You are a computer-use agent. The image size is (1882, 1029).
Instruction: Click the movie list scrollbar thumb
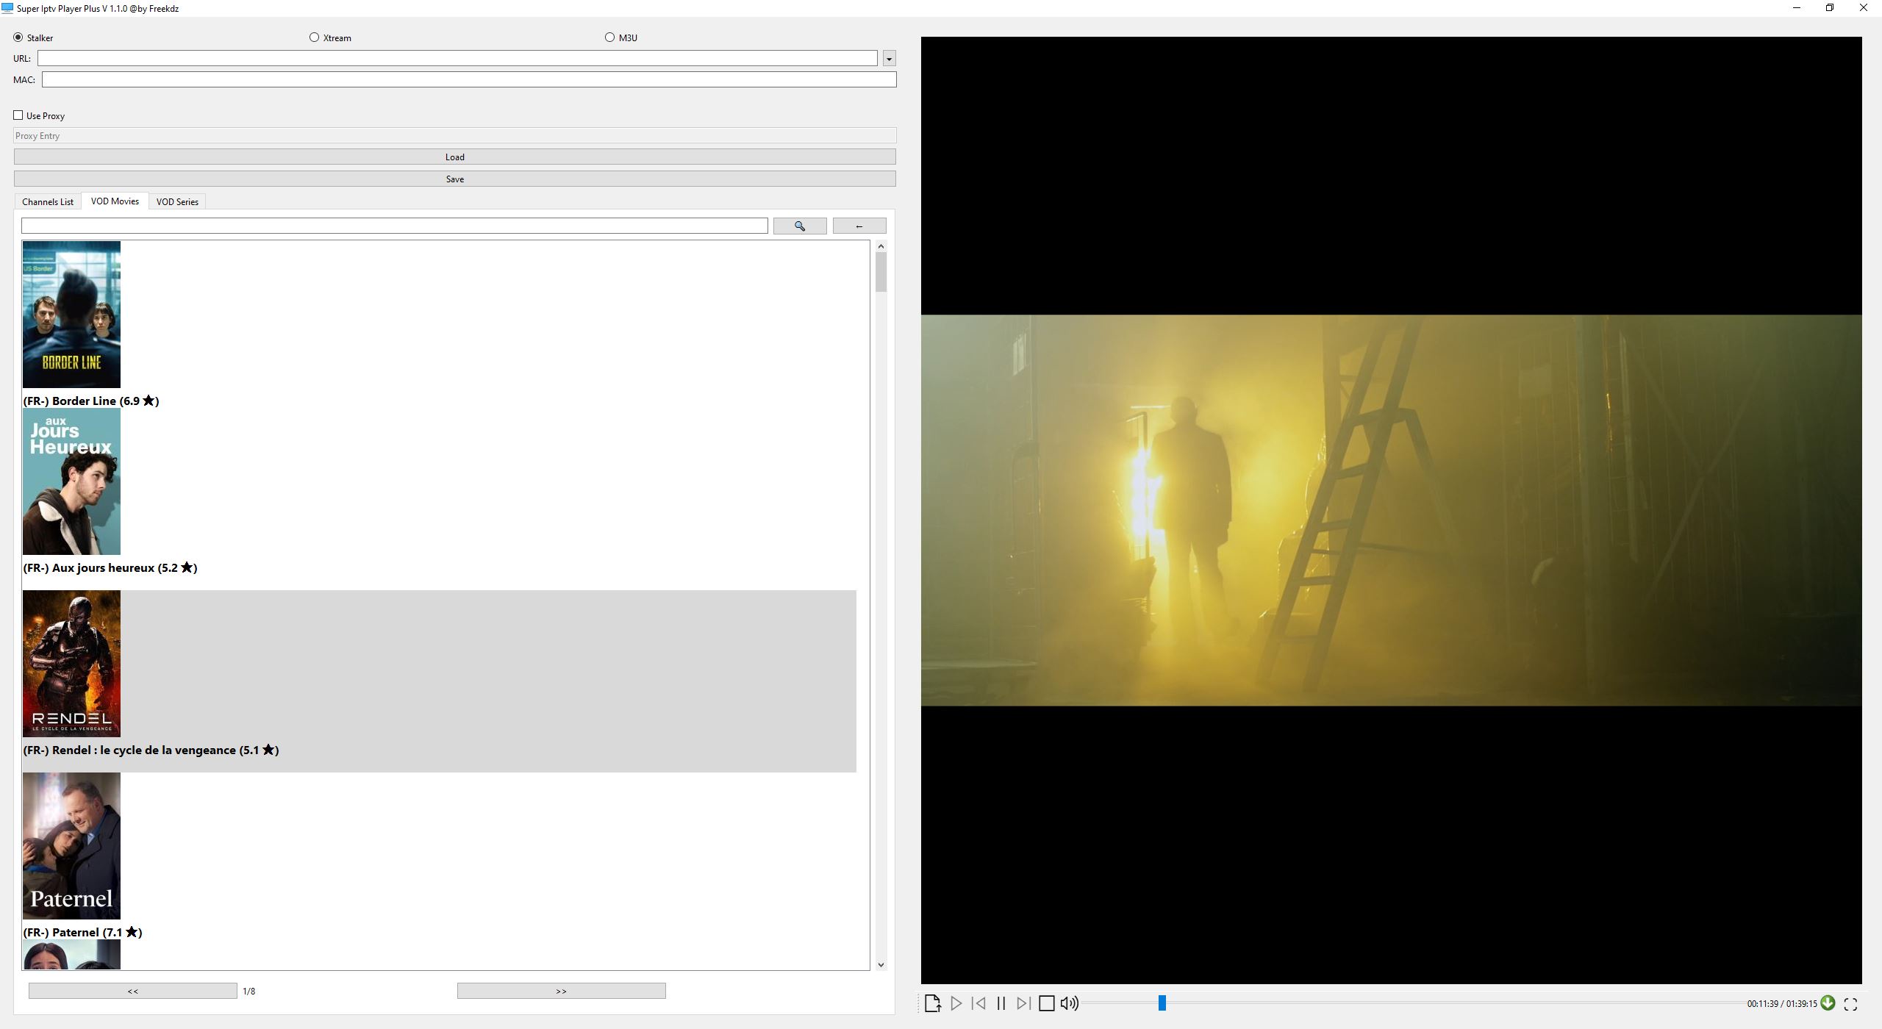[881, 272]
